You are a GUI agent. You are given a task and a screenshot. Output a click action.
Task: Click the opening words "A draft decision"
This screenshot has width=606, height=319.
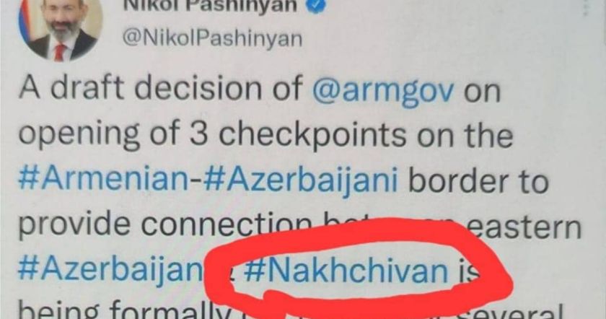point(159,87)
